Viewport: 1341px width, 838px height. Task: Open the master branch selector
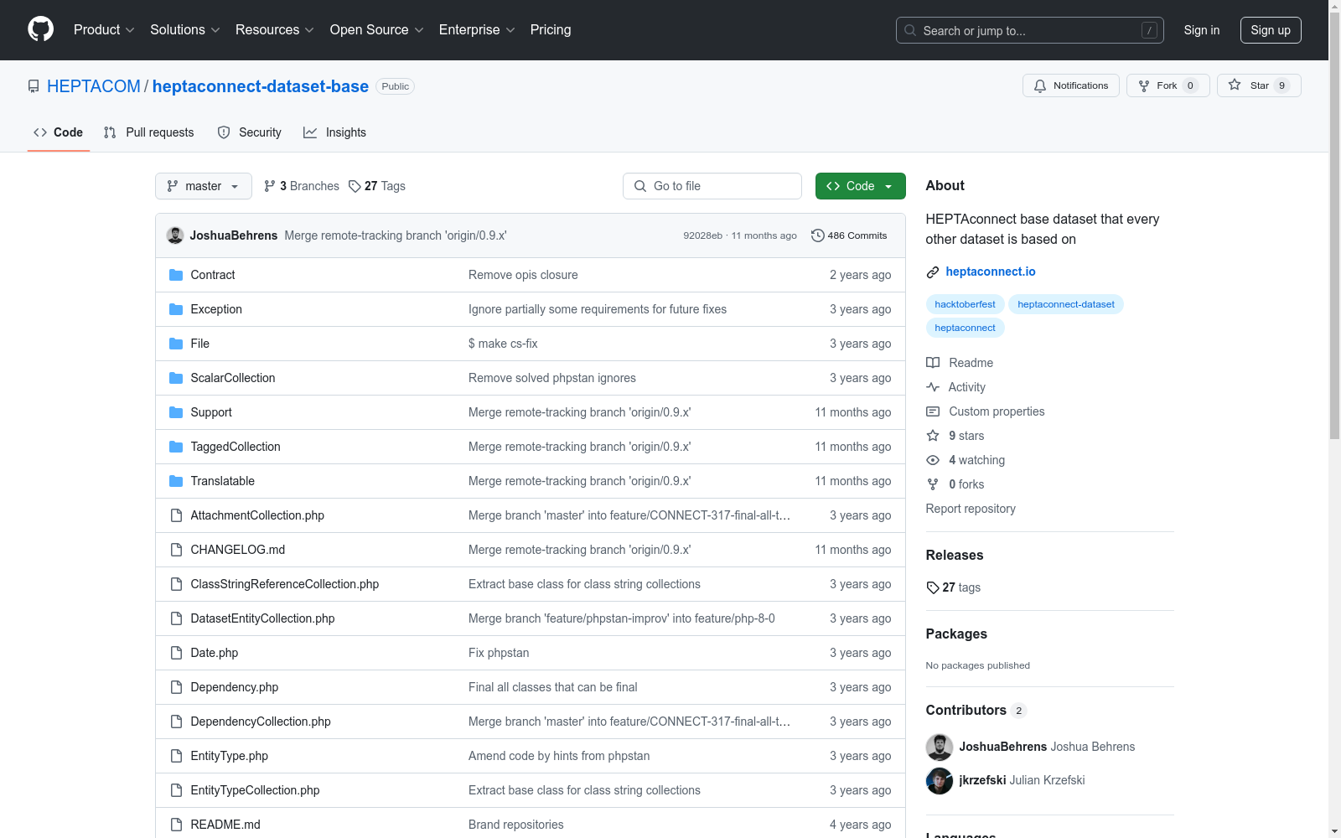204,186
